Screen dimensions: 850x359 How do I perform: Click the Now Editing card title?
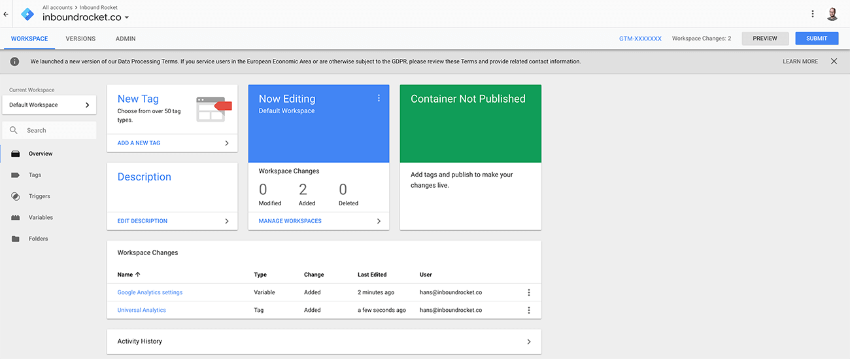pyautogui.click(x=287, y=99)
